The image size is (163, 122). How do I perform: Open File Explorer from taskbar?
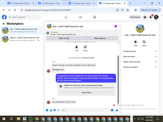click(x=19, y=119)
